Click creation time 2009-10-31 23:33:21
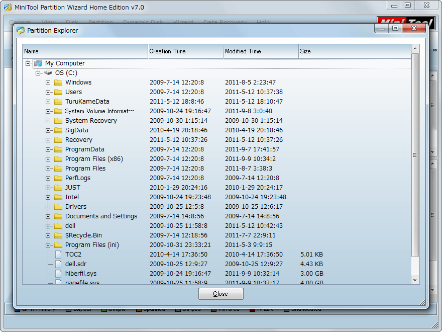The image size is (442, 332). (x=180, y=245)
